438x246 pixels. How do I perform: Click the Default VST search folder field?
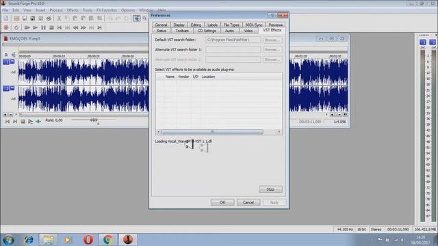233,40
